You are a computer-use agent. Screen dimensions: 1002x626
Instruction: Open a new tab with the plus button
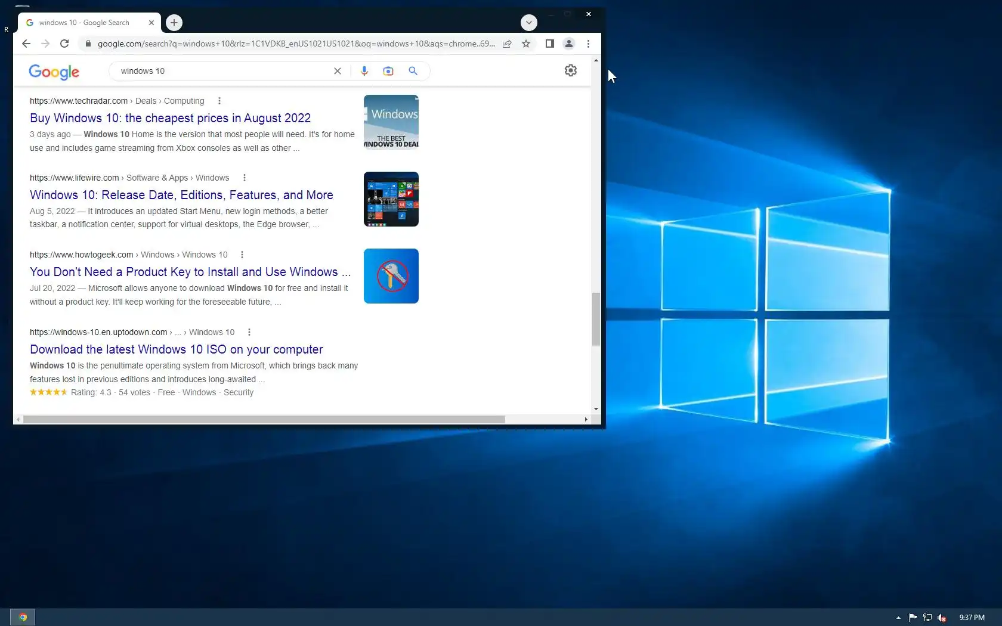point(174,23)
